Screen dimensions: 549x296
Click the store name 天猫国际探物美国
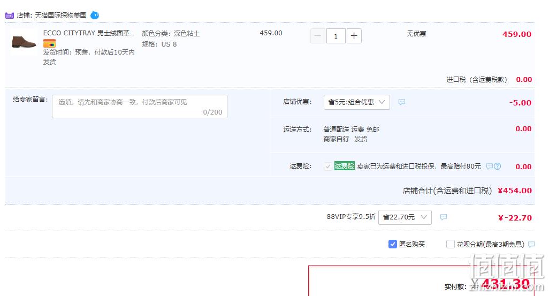pos(60,16)
